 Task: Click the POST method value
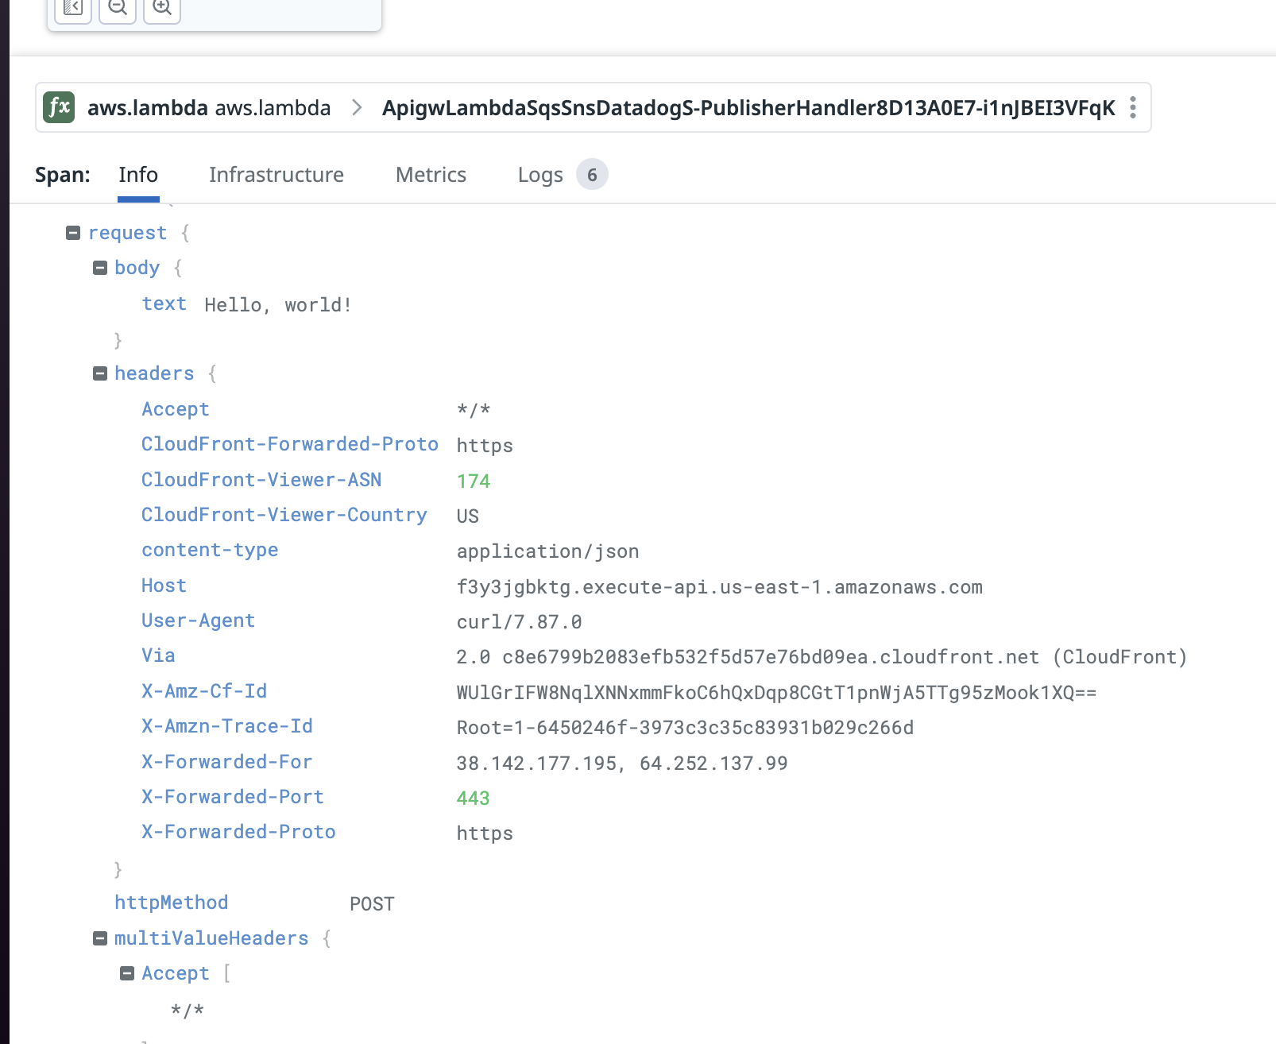pos(372,904)
